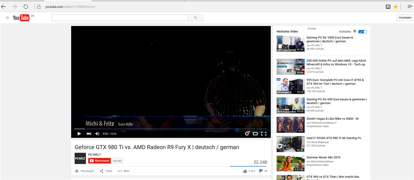Open Summer Music Mix 2015 thumbnail

pos(290,164)
